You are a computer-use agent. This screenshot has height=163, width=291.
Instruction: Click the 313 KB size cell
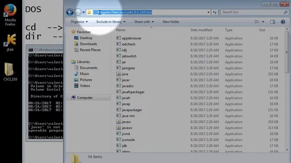point(273,128)
